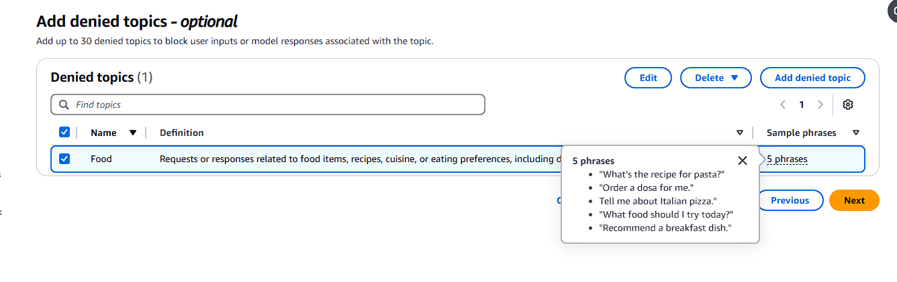This screenshot has height=282, width=897.
Task: Go to next page arrow
Action: point(820,104)
